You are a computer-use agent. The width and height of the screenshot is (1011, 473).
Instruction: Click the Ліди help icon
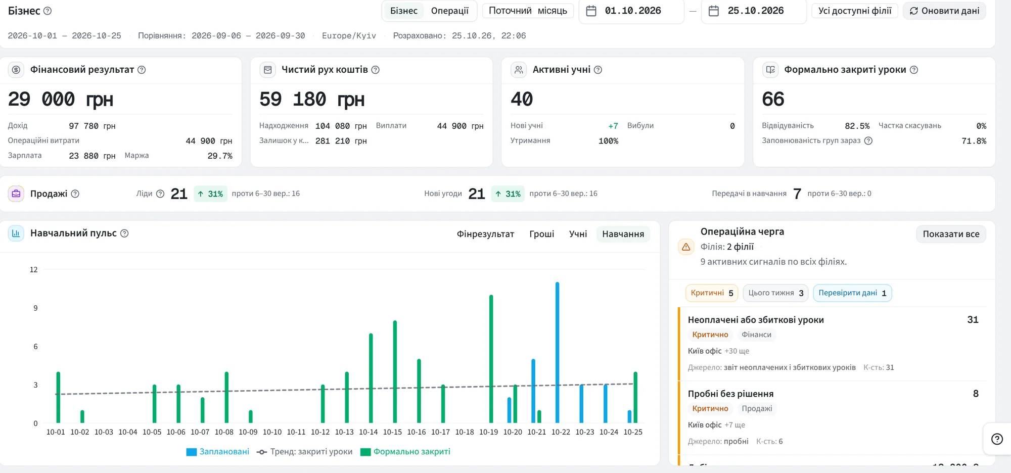click(x=160, y=194)
